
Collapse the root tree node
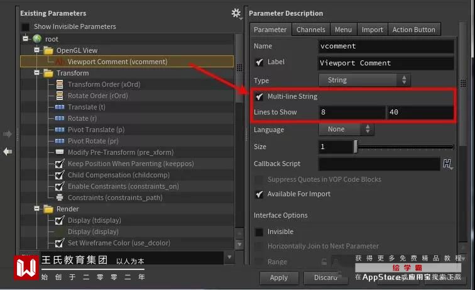click(25, 38)
